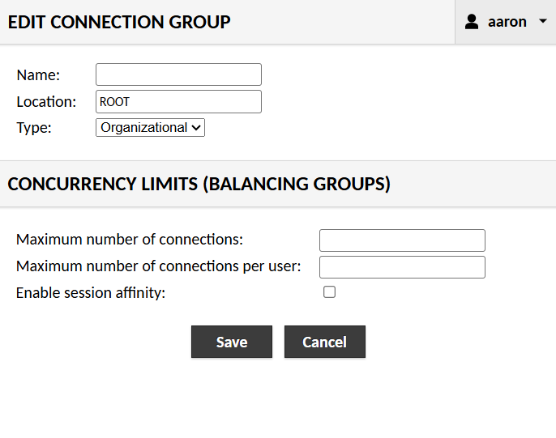This screenshot has width=556, height=438.
Task: Open the aaron username menu
Action: [507, 22]
